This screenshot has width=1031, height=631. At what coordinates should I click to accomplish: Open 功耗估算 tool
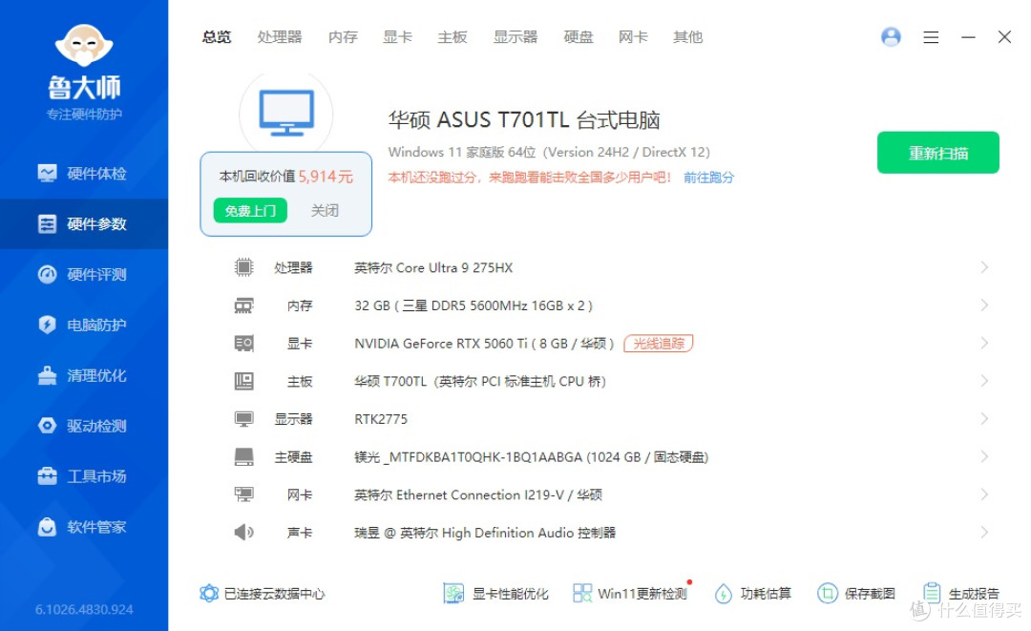[753, 594]
